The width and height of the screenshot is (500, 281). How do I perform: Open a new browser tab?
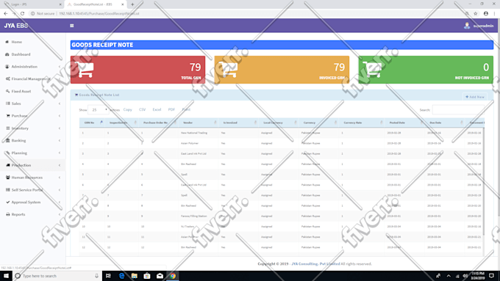[132, 4]
